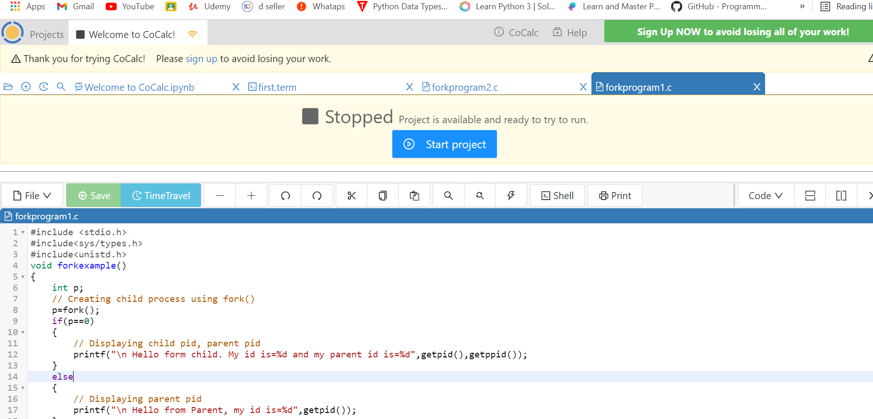The height and width of the screenshot is (419, 873).
Task: Click the Paste icon
Action: click(x=414, y=195)
